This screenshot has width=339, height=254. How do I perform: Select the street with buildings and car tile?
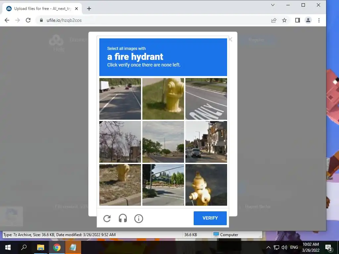click(206, 142)
